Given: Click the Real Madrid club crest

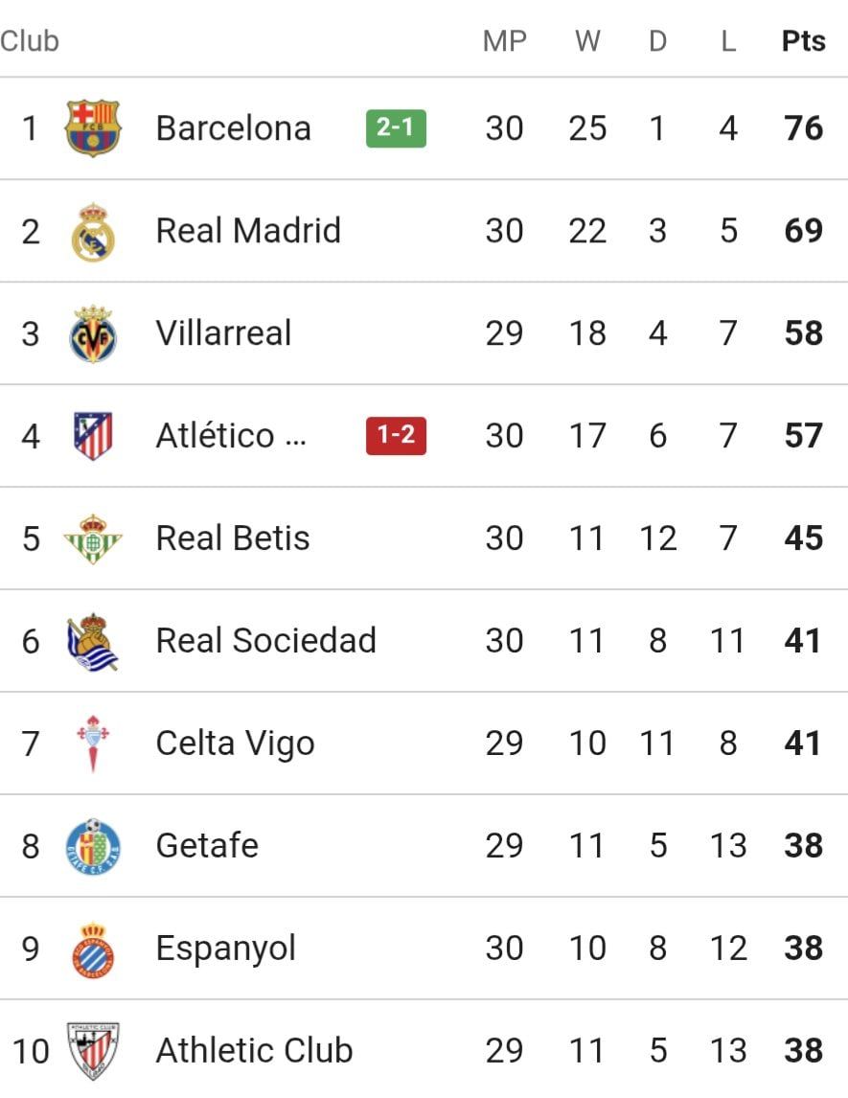Looking at the screenshot, I should pyautogui.click(x=93, y=231).
